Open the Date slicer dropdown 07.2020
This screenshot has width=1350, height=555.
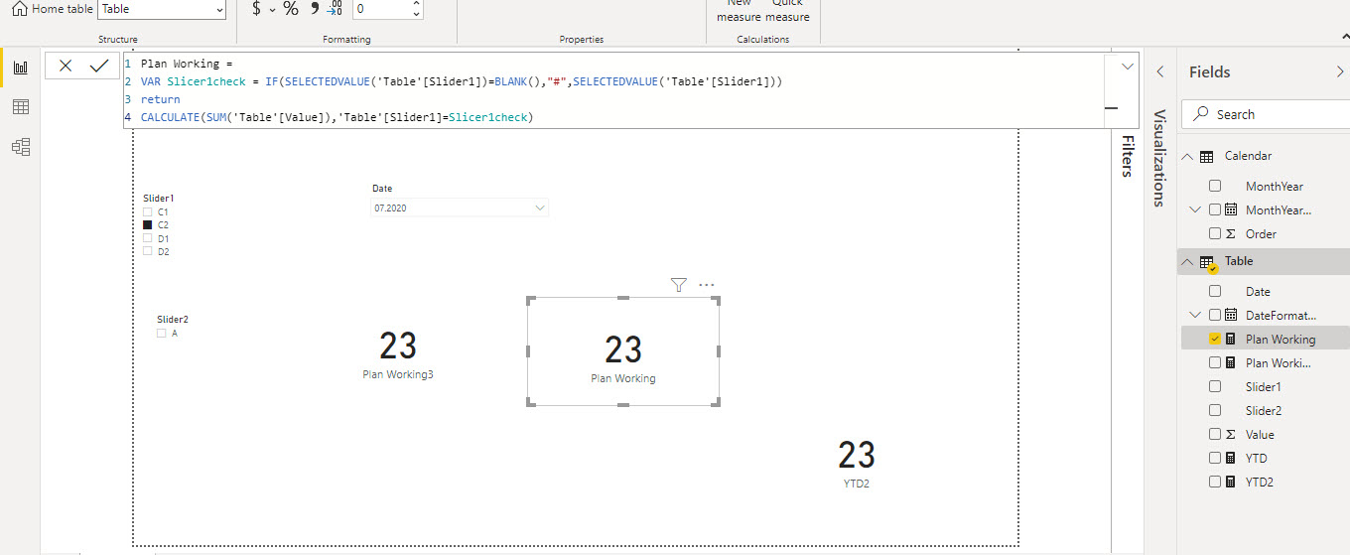point(460,208)
